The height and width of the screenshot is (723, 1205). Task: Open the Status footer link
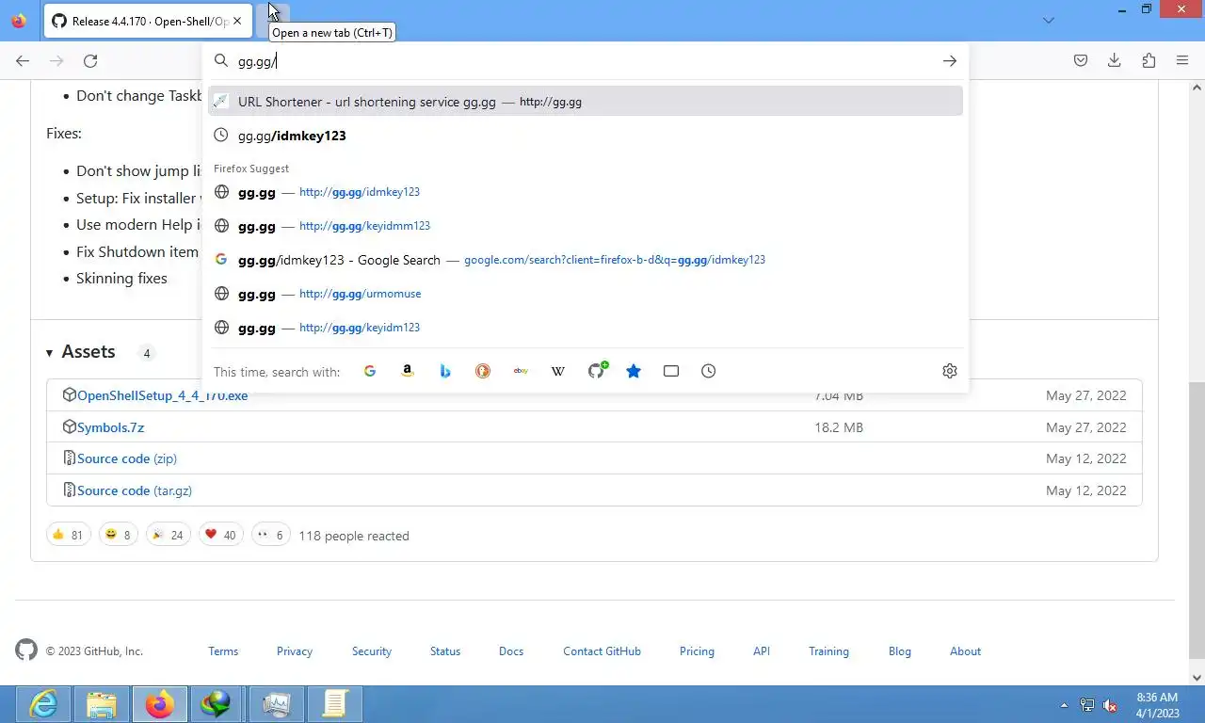(x=445, y=651)
